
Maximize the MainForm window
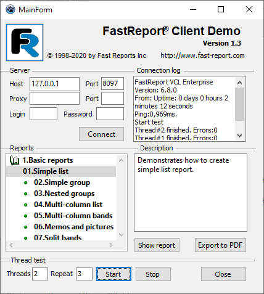[x=221, y=9]
